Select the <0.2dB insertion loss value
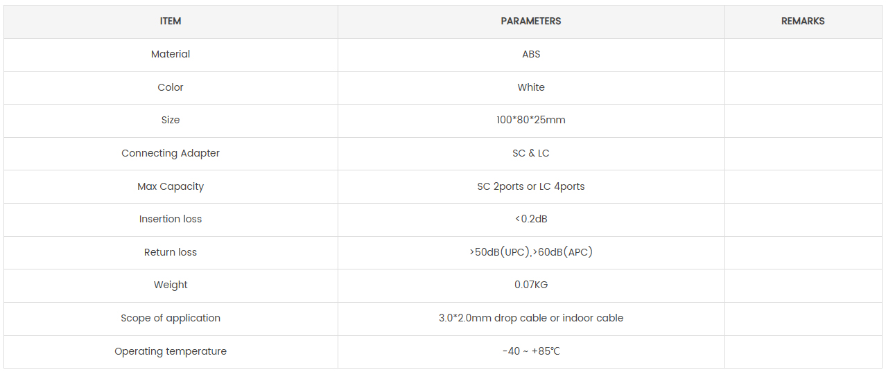The image size is (886, 372). pos(531,219)
